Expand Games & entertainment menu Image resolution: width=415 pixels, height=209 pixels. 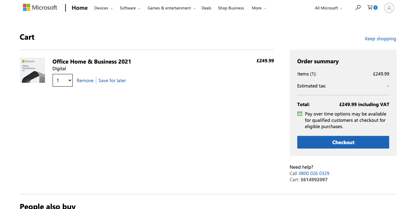[172, 8]
